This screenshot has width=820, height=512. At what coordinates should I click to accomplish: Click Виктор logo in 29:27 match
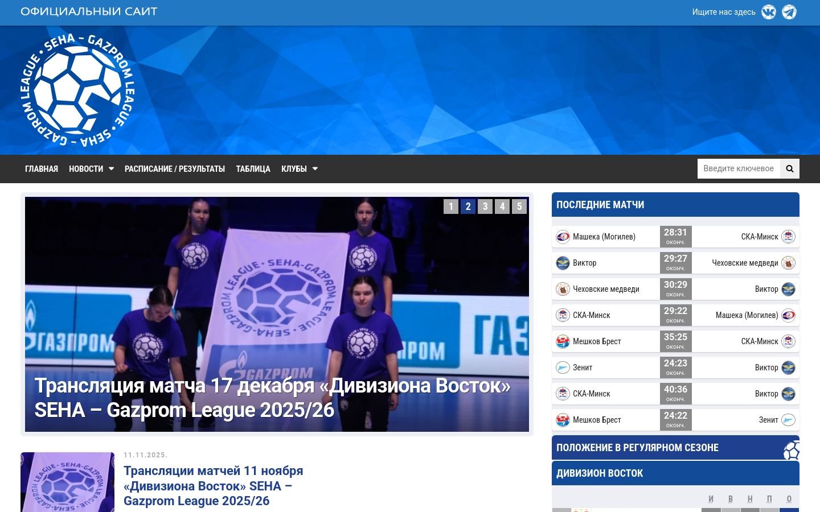[x=563, y=263]
